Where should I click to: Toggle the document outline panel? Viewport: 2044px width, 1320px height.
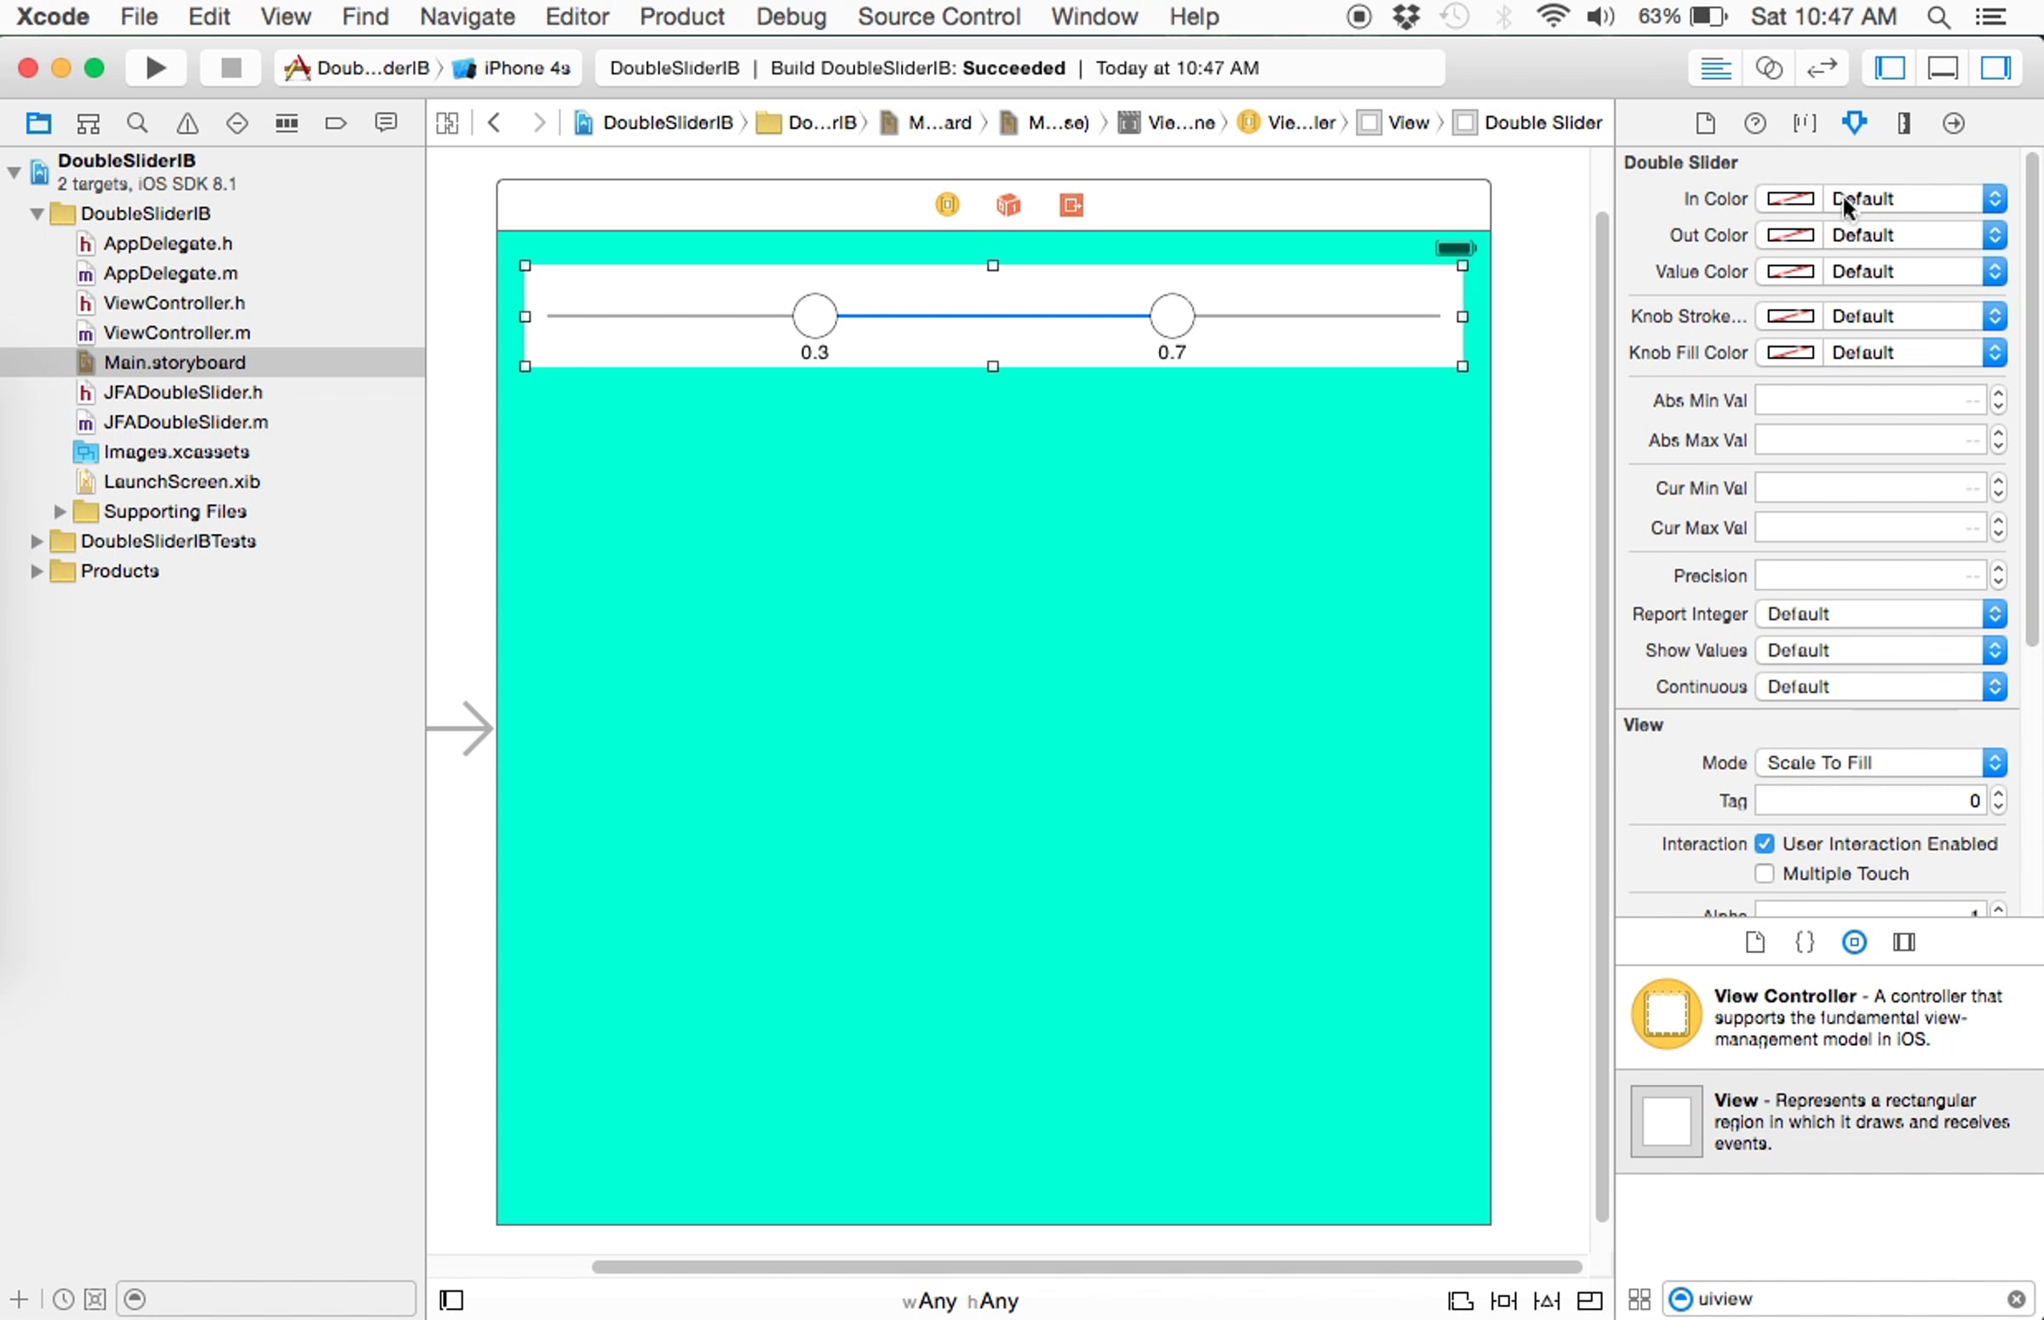pos(451,1300)
